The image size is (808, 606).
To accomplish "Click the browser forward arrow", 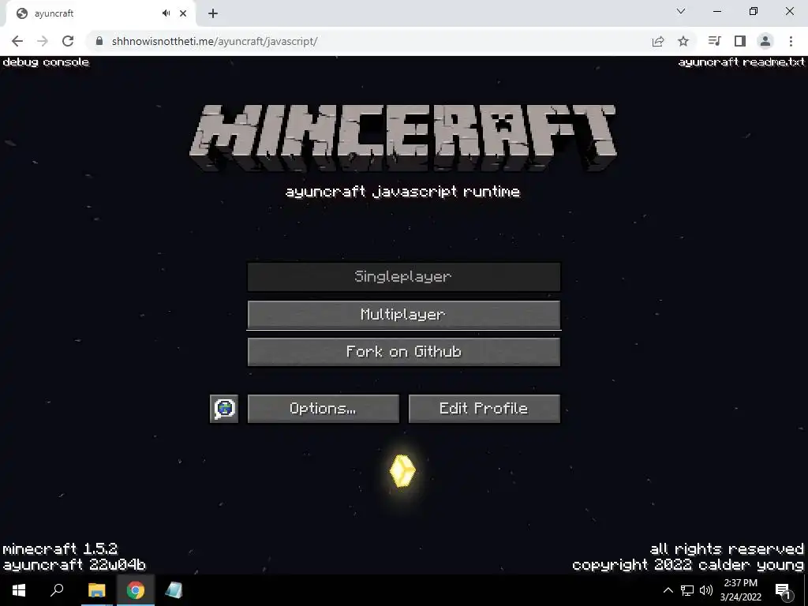I will (43, 41).
